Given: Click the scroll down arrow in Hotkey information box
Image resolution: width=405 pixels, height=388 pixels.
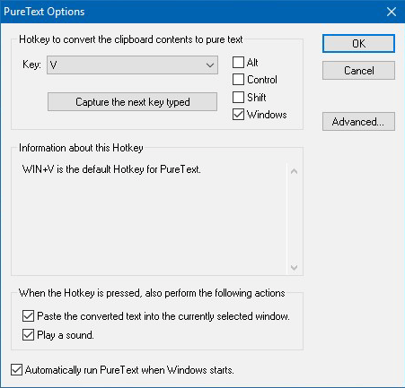Looking at the screenshot, I should (x=294, y=267).
